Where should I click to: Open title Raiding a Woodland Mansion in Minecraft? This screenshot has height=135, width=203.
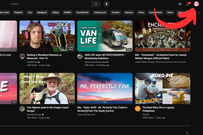click(44, 57)
